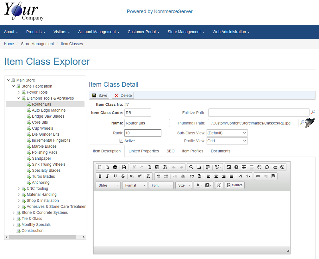Open the Store Management menu
Image resolution: width=319 pixels, height=259 pixels.
[x=186, y=32]
